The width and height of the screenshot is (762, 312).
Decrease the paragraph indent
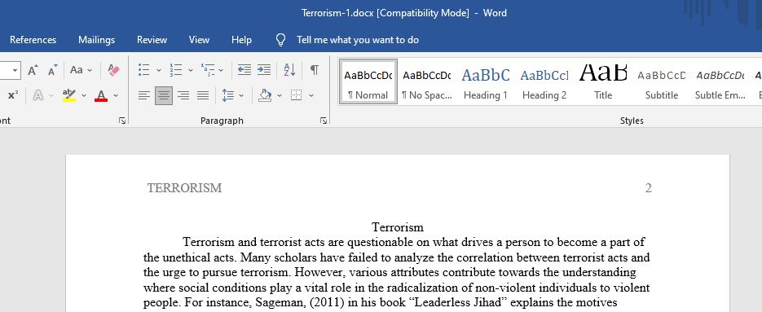coord(244,70)
